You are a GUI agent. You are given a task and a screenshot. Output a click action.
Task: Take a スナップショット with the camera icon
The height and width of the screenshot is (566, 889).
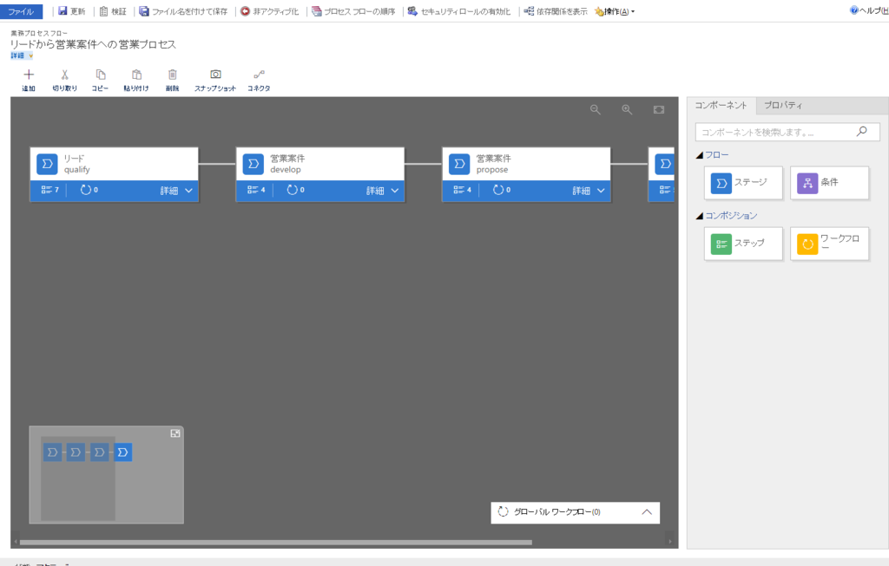coord(215,75)
